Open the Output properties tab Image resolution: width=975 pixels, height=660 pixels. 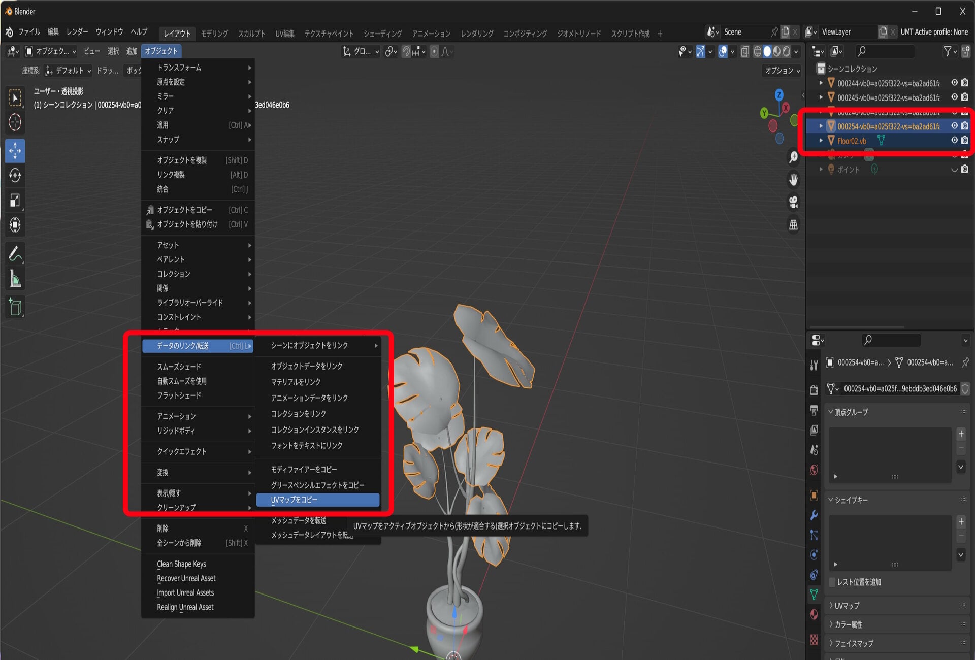[814, 410]
